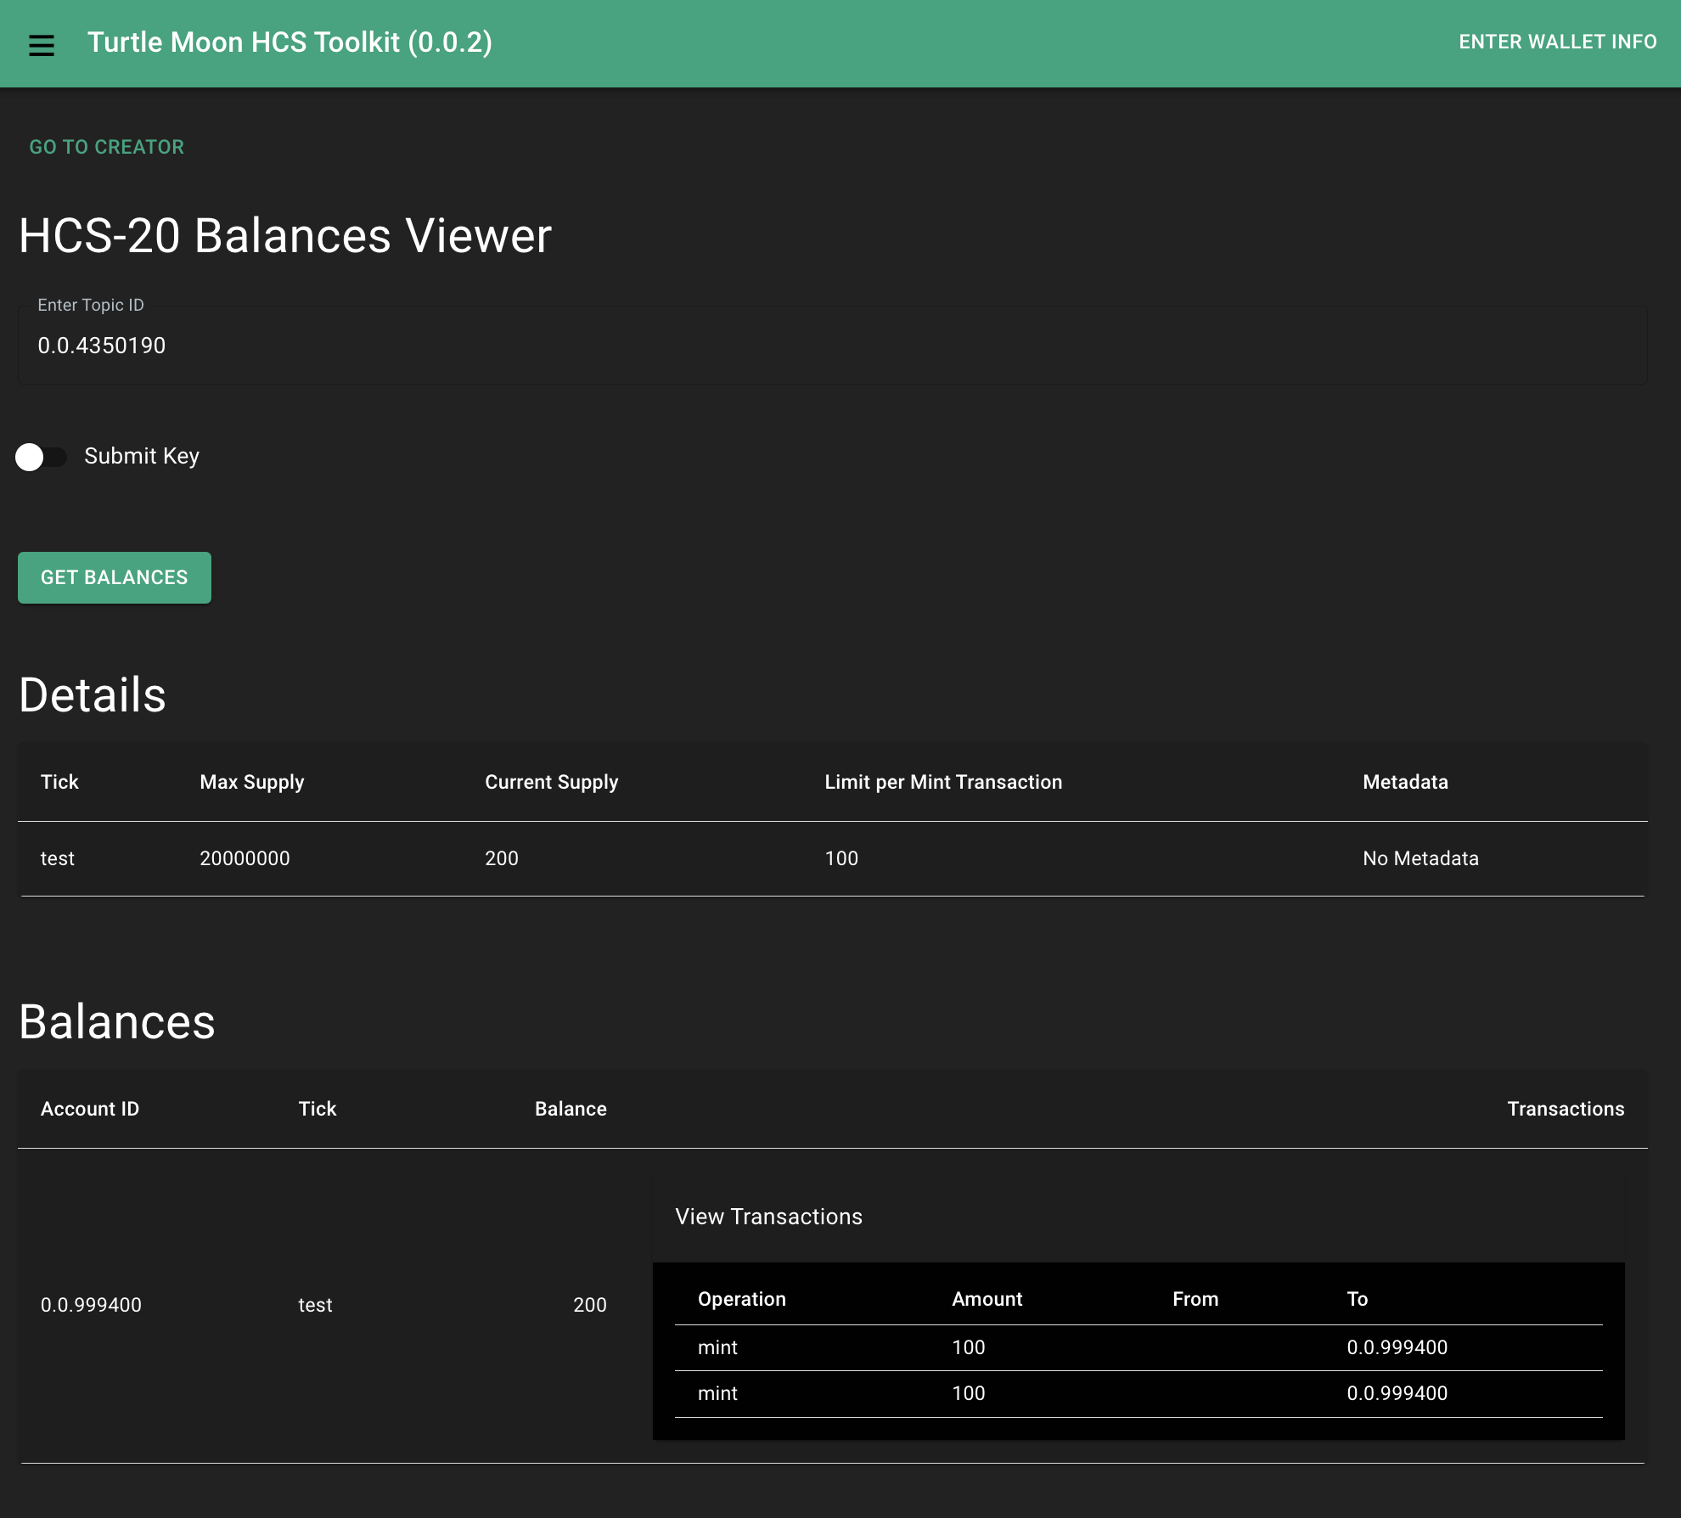Image resolution: width=1681 pixels, height=1518 pixels.
Task: Select account 0.0.999400 in Balances row
Action: (x=91, y=1305)
